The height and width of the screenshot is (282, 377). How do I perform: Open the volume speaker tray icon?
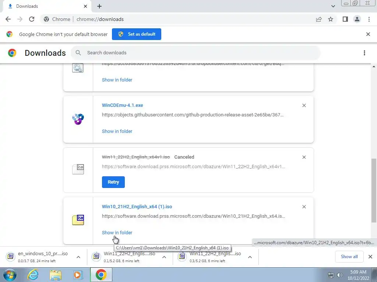[x=339, y=275]
